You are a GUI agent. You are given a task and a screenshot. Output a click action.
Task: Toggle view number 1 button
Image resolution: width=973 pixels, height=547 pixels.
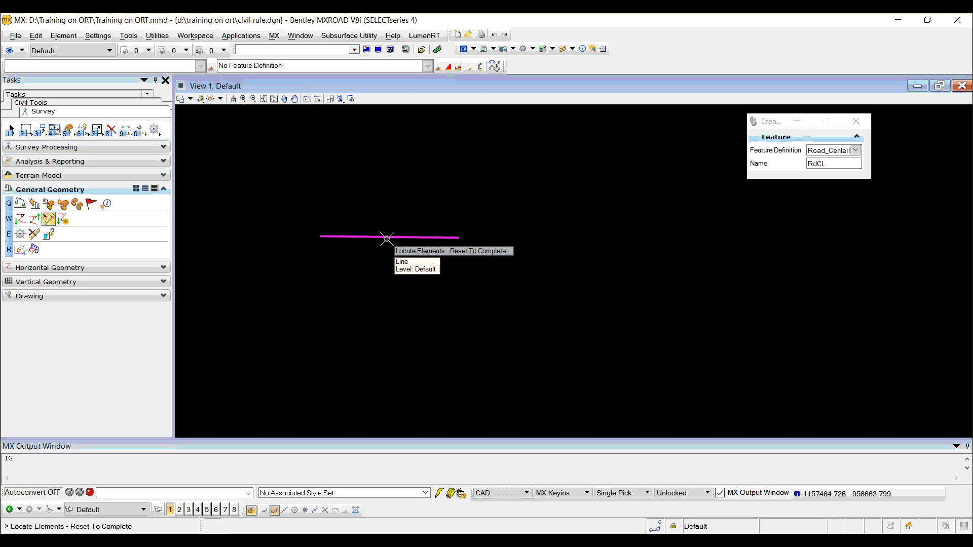[170, 510]
